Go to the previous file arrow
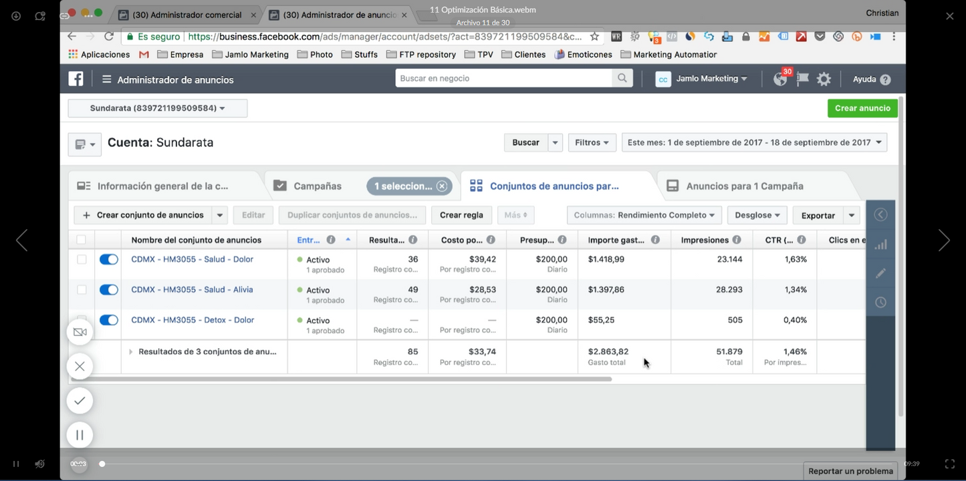966x481 pixels. [21, 240]
